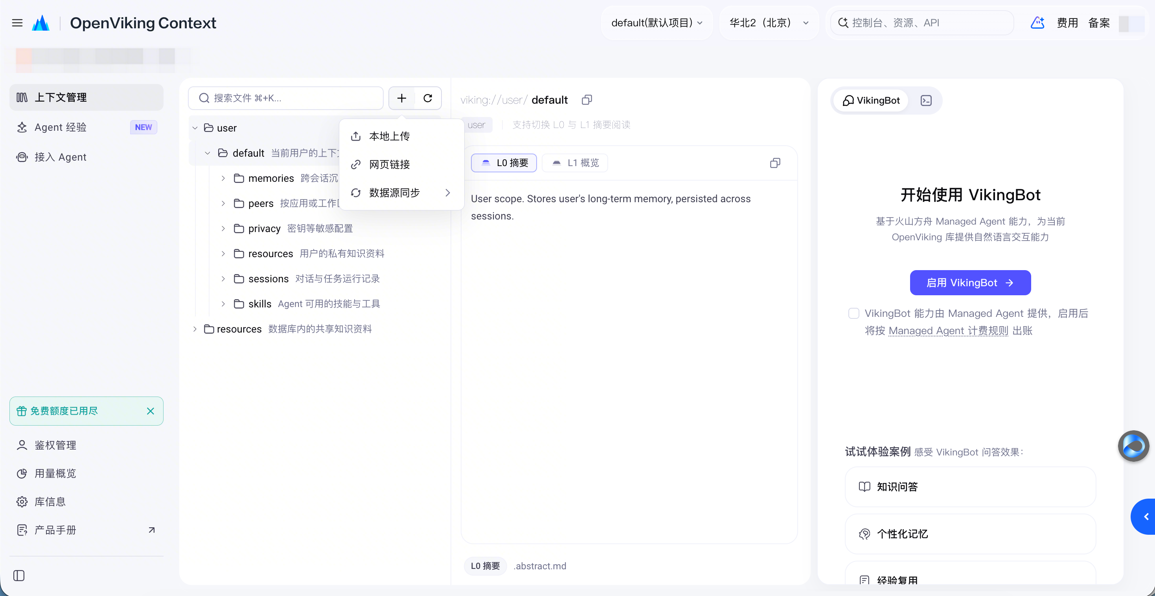The height and width of the screenshot is (596, 1155).
Task: Choose 网页链接 from the add menu
Action: [x=402, y=165]
